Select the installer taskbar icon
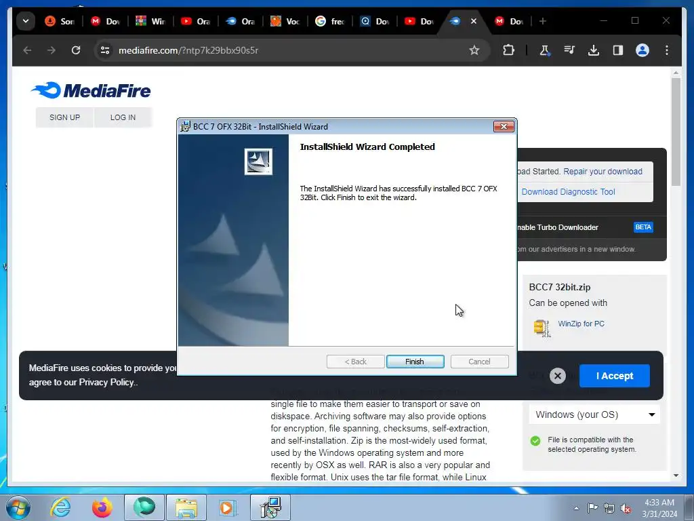 [x=270, y=507]
